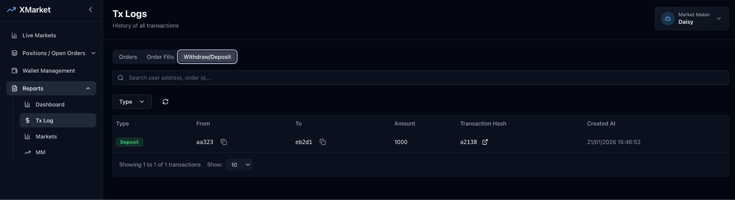
Task: Switch to the Order Fills tab
Action: [x=160, y=57]
